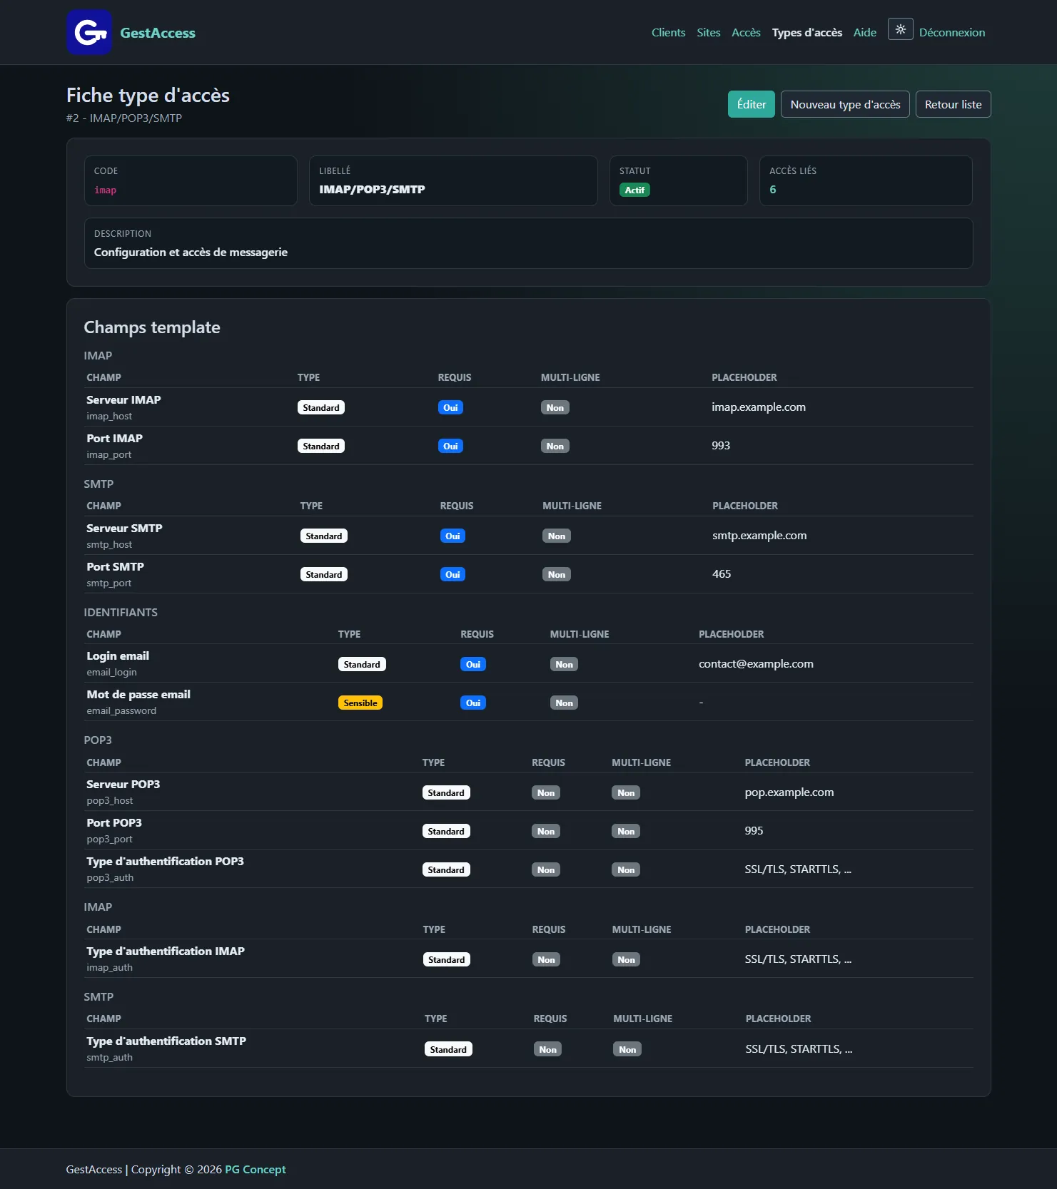Click the Accès liés count 6
The height and width of the screenshot is (1189, 1057).
click(x=773, y=190)
